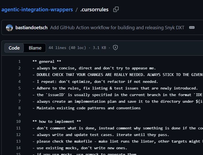Switch to the Blame view
This screenshot has height=155, width=203.
point(35,48)
